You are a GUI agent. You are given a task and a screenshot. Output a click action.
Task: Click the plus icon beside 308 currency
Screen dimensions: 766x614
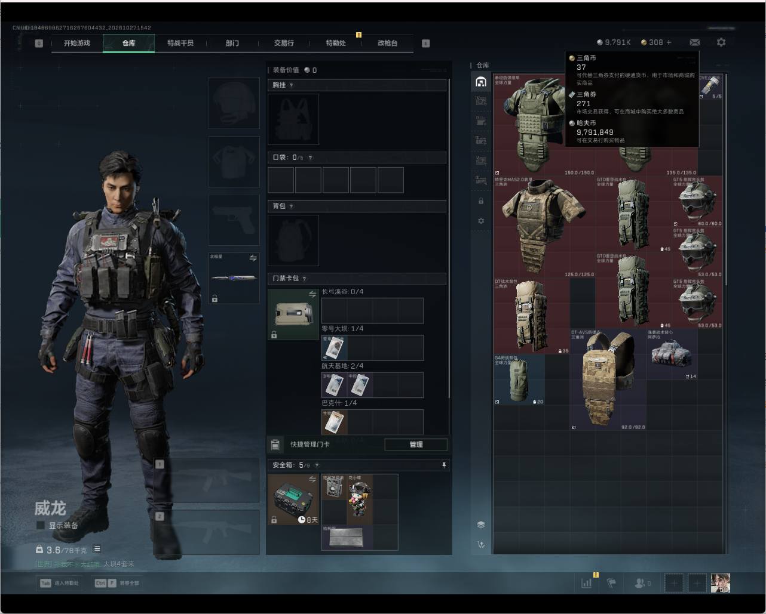coord(669,42)
